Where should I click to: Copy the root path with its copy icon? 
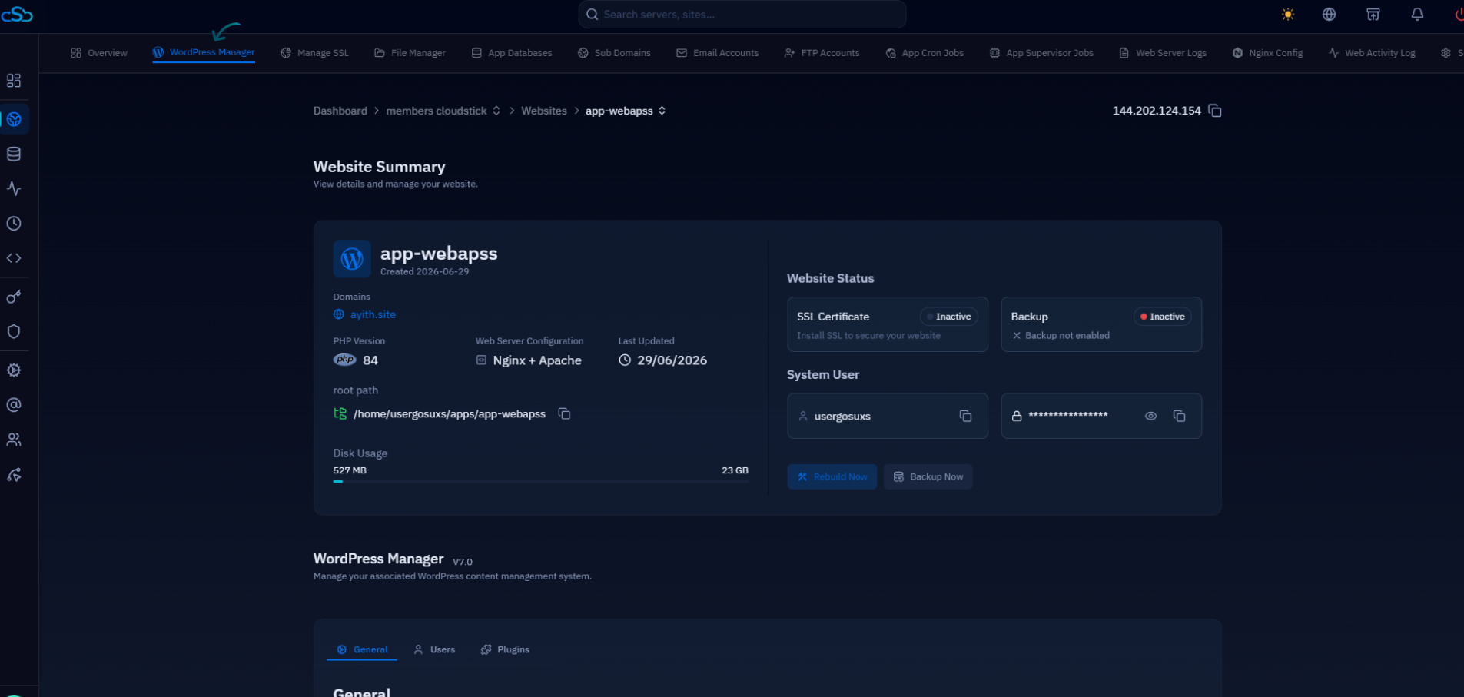pyautogui.click(x=564, y=414)
